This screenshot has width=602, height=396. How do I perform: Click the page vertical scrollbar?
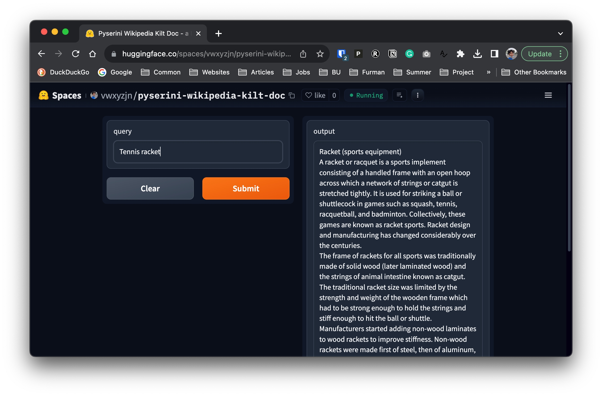coord(569,167)
